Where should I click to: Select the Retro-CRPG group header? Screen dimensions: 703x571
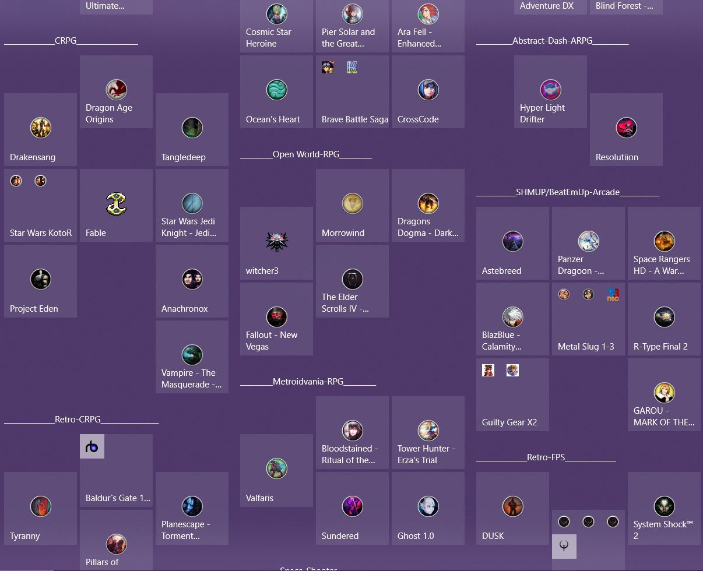pos(81,420)
